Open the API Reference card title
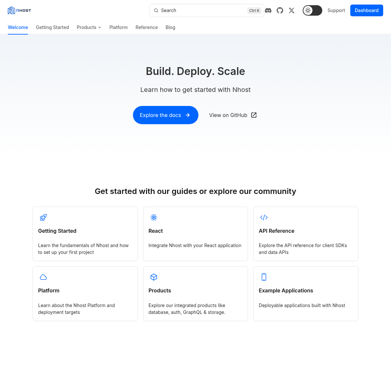 (x=277, y=231)
